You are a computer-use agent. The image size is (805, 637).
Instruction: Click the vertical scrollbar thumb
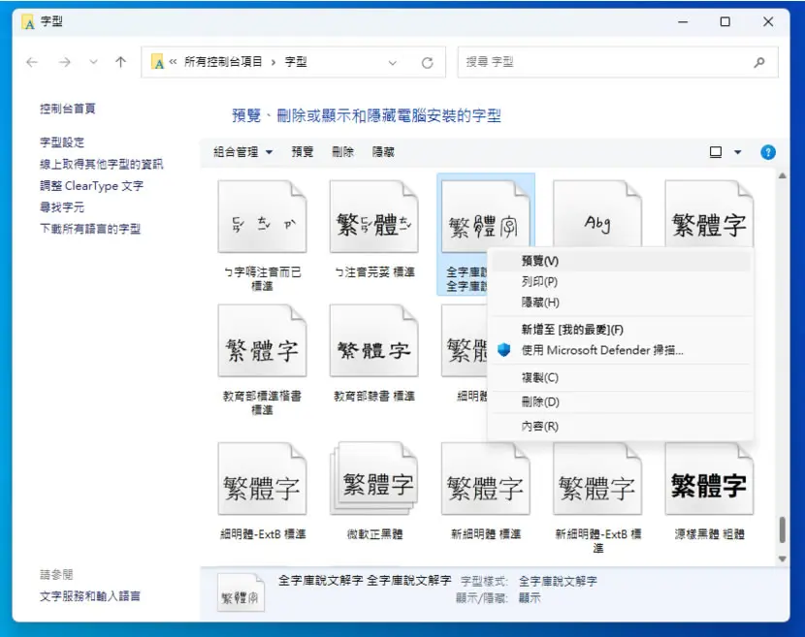pos(782,529)
